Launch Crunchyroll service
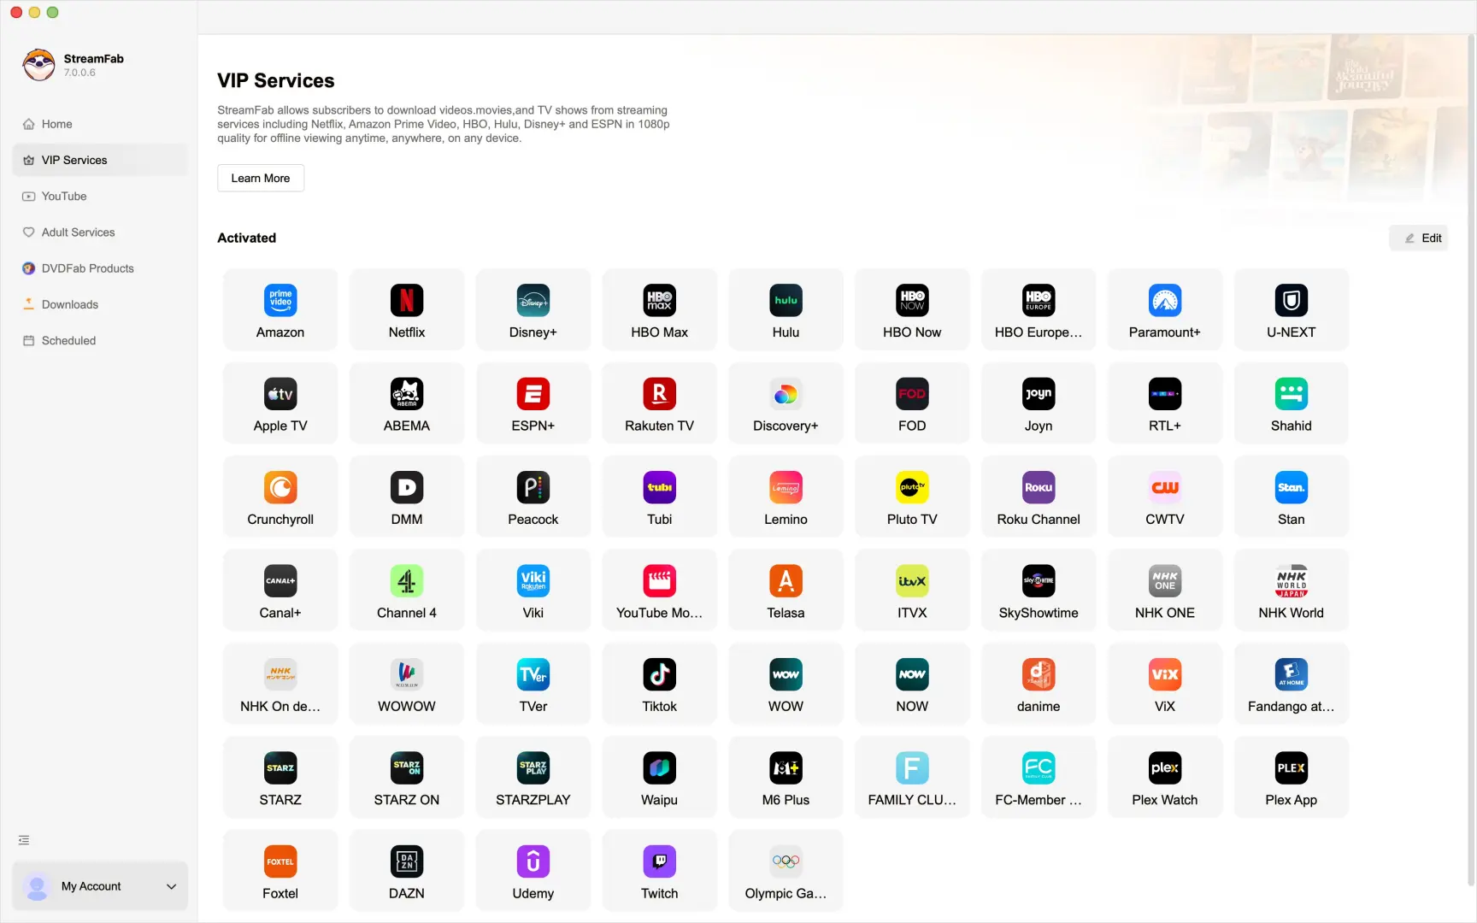 click(x=280, y=497)
